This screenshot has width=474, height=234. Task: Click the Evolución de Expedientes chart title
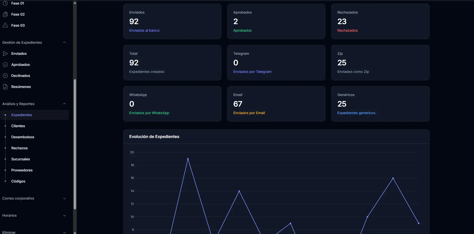point(154,136)
